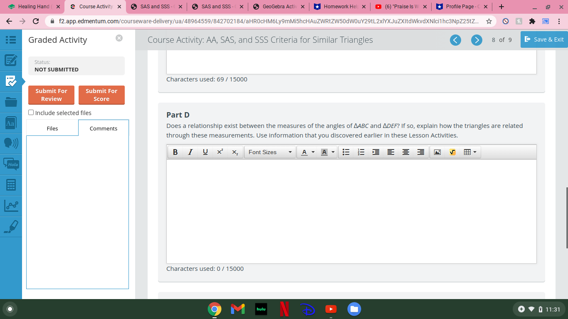Screen dimensions: 568x319
Task: Select the highlighter tool in the sidebar
Action: pyautogui.click(x=11, y=226)
